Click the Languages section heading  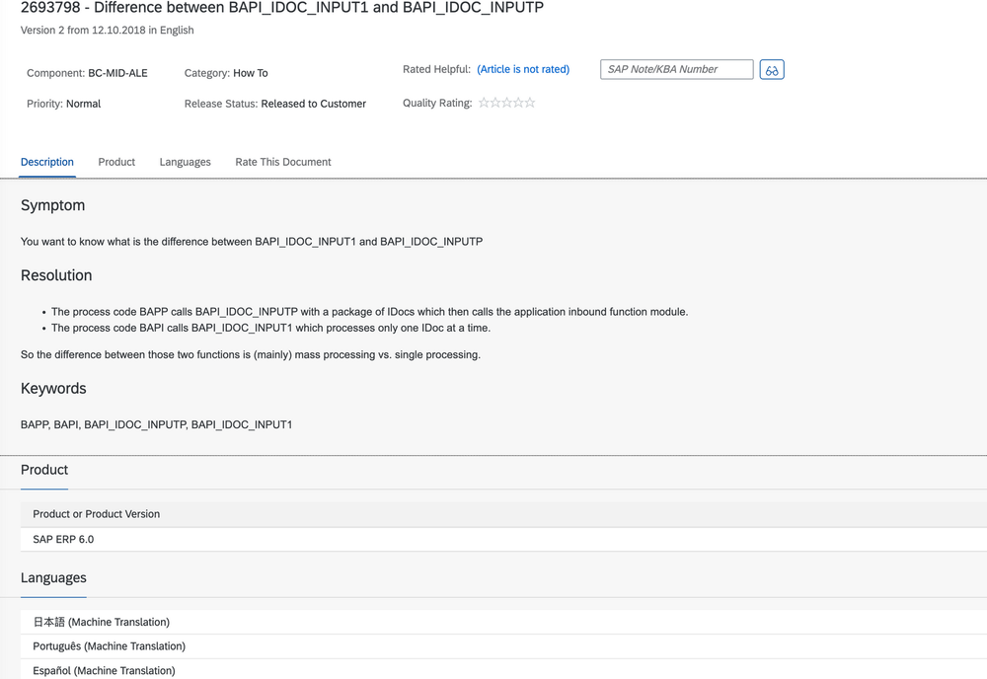click(x=53, y=578)
